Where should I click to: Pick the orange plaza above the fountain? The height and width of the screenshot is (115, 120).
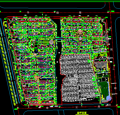[x=80, y=33]
